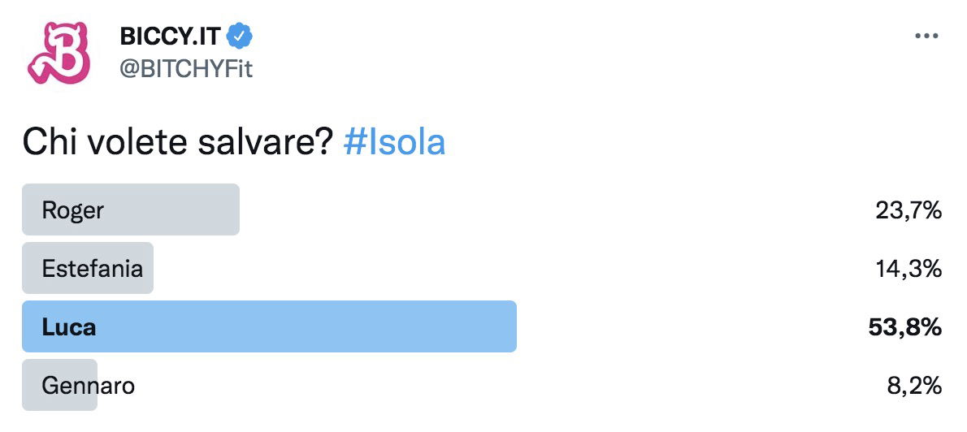The image size is (967, 432).
Task: Click the short gray Gennaro result bar
Action: [60, 385]
